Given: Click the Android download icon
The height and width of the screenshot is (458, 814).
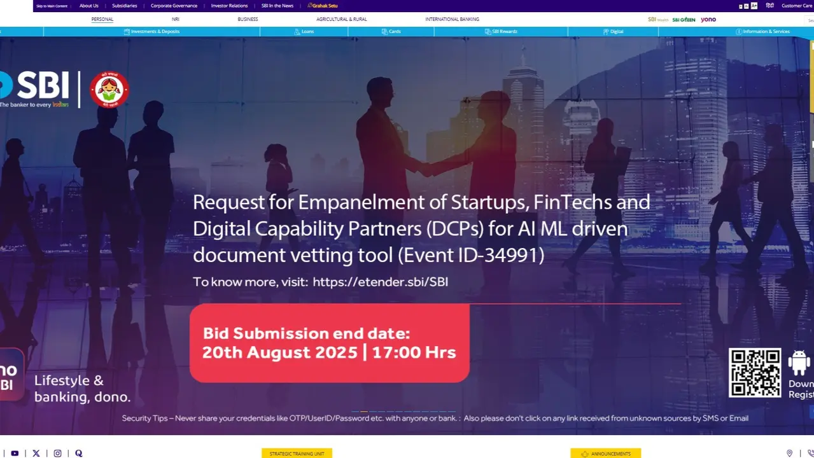Looking at the screenshot, I should tap(799, 363).
